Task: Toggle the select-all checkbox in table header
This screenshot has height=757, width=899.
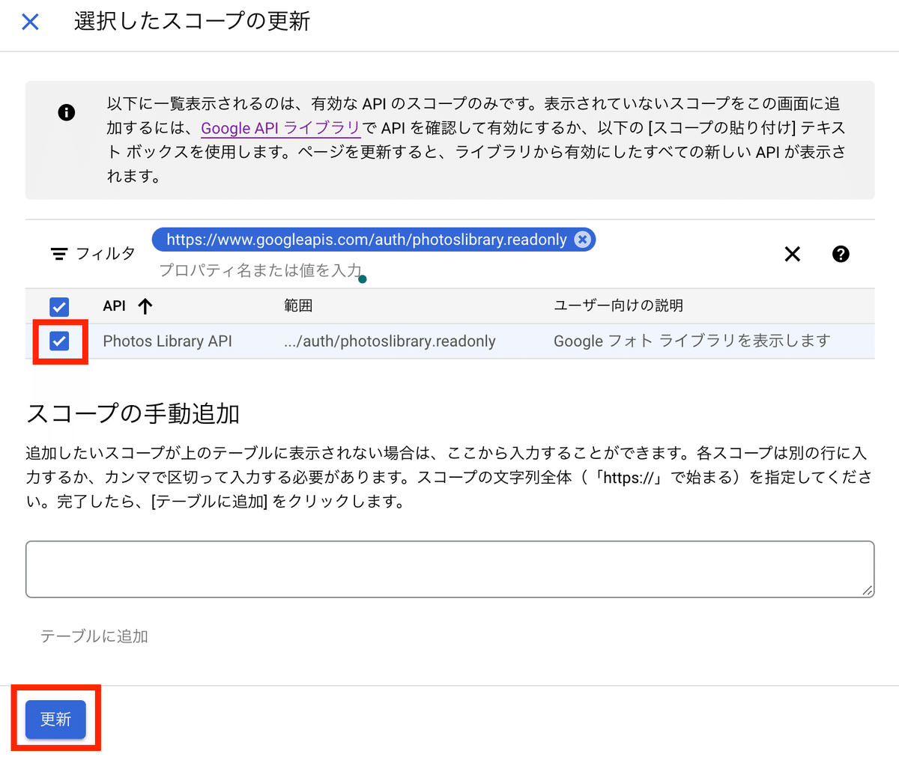Action: pyautogui.click(x=59, y=306)
